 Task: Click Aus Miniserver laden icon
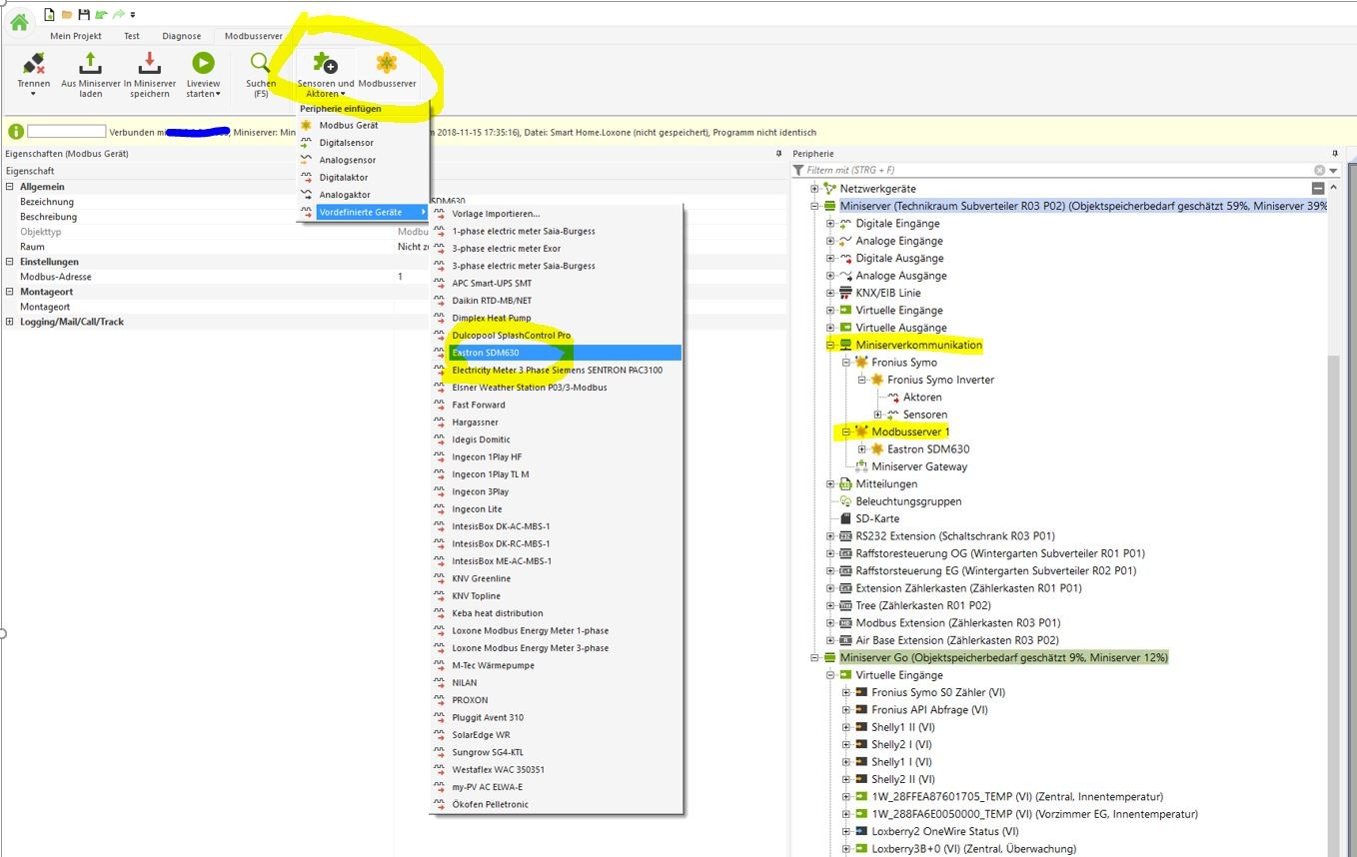pos(90,64)
